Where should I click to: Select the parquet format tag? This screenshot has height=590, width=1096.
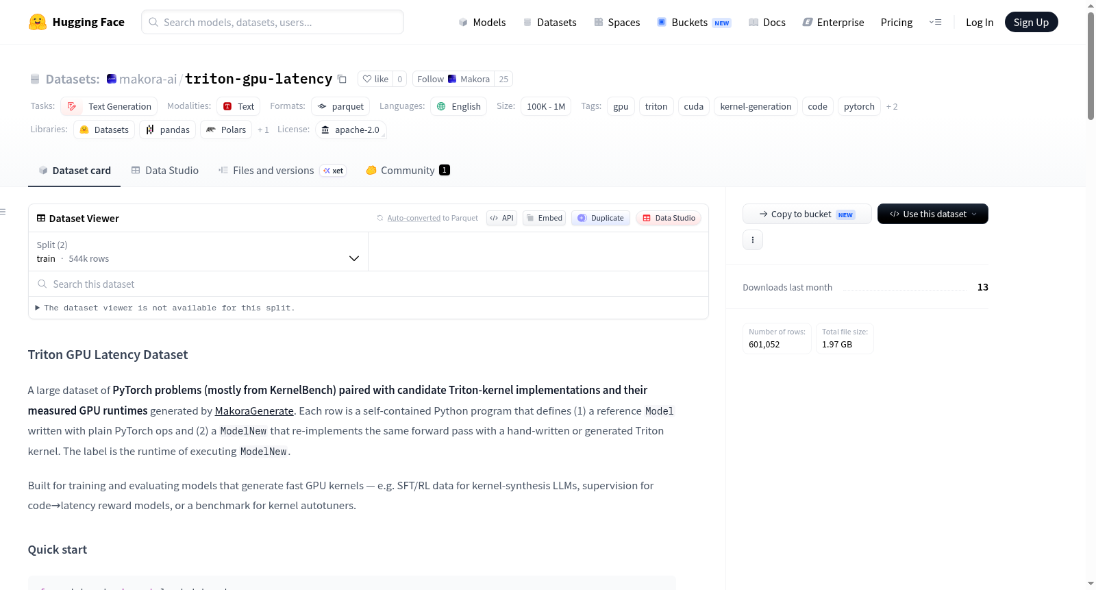pos(340,106)
